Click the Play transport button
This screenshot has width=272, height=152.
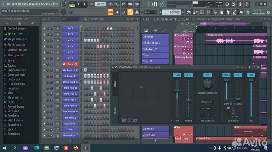pyautogui.click(x=79, y=4)
